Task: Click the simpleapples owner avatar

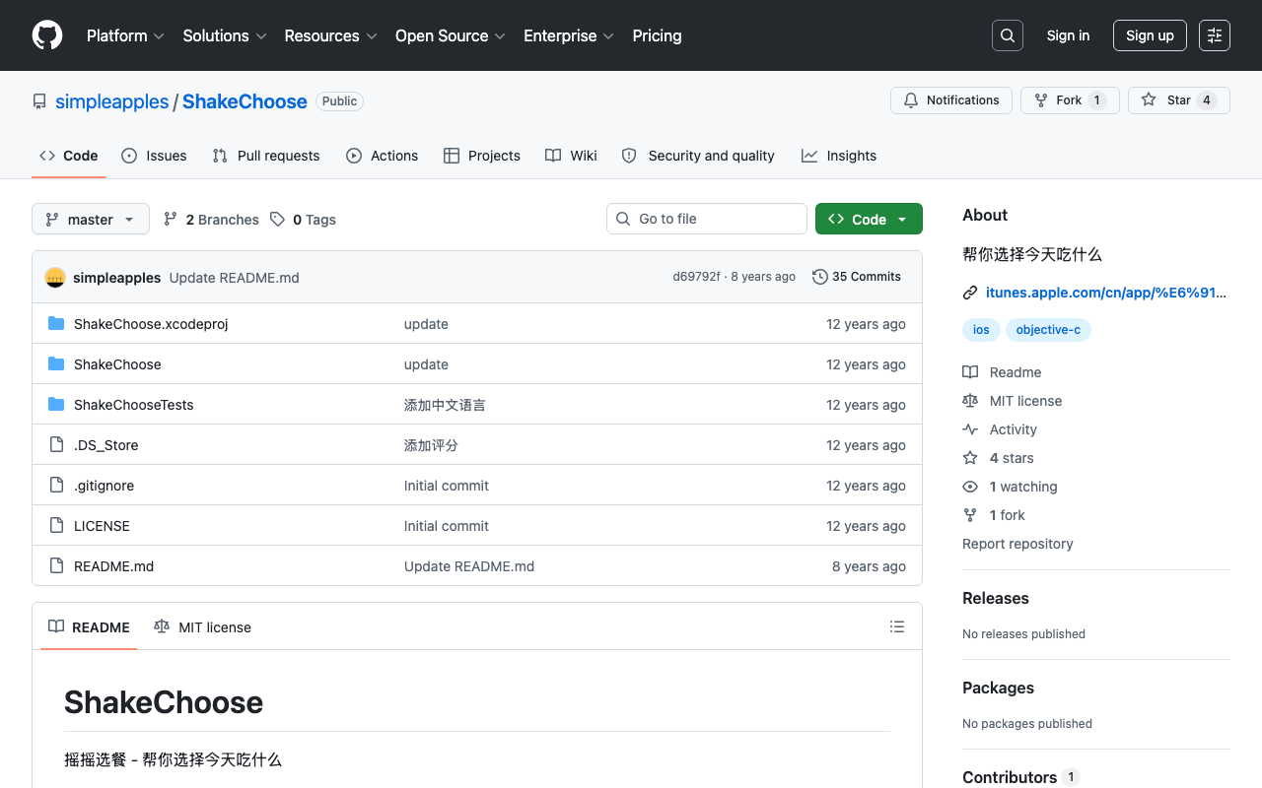Action: coord(55,278)
